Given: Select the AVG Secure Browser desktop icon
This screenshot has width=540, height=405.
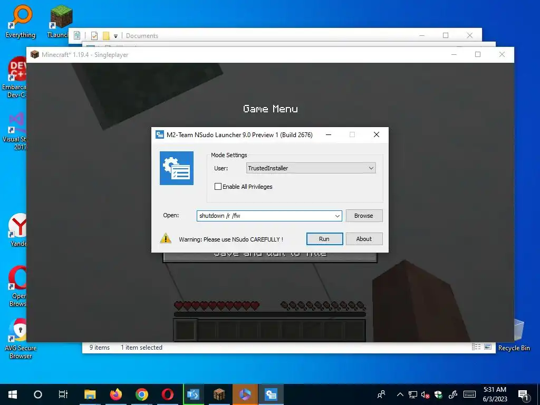Looking at the screenshot, I should click(21, 339).
